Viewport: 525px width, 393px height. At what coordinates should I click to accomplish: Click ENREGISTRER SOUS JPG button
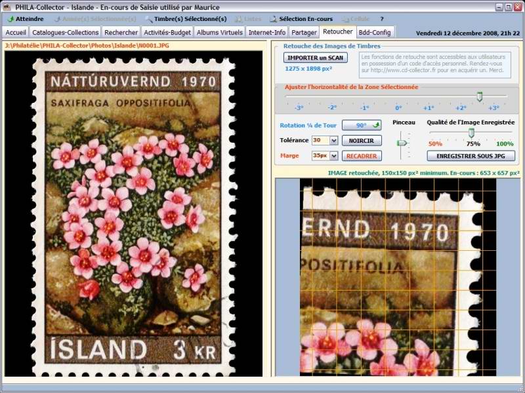[471, 156]
